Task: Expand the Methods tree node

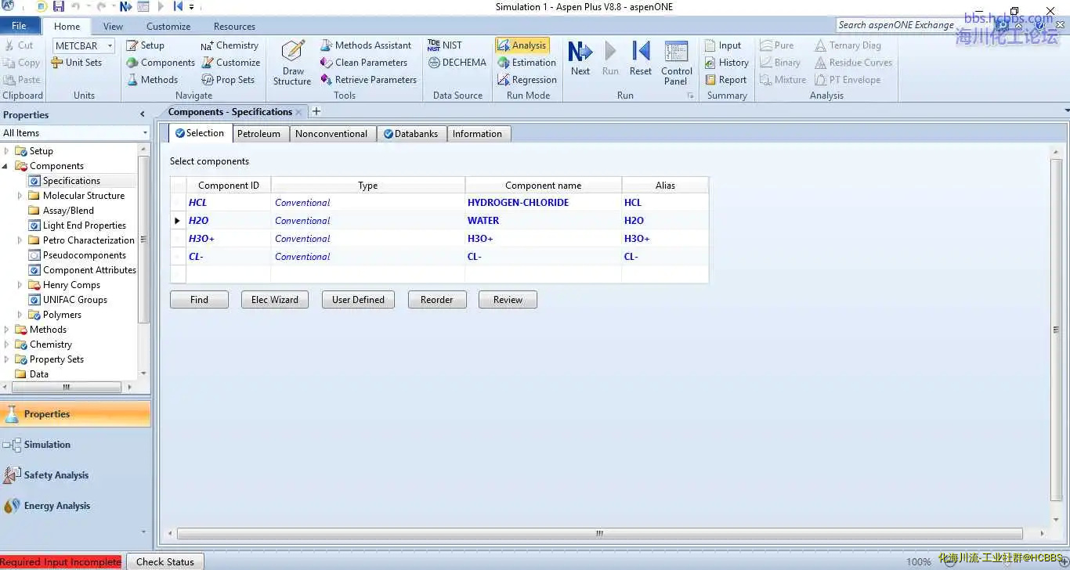Action: point(6,330)
